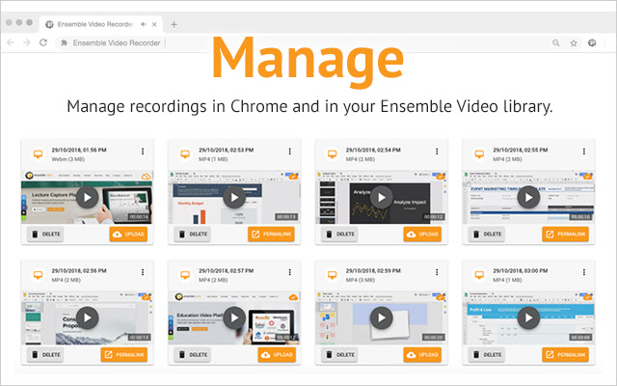Click the screen icon on 02:57 PM card
The image size is (617, 386).
pos(185,275)
